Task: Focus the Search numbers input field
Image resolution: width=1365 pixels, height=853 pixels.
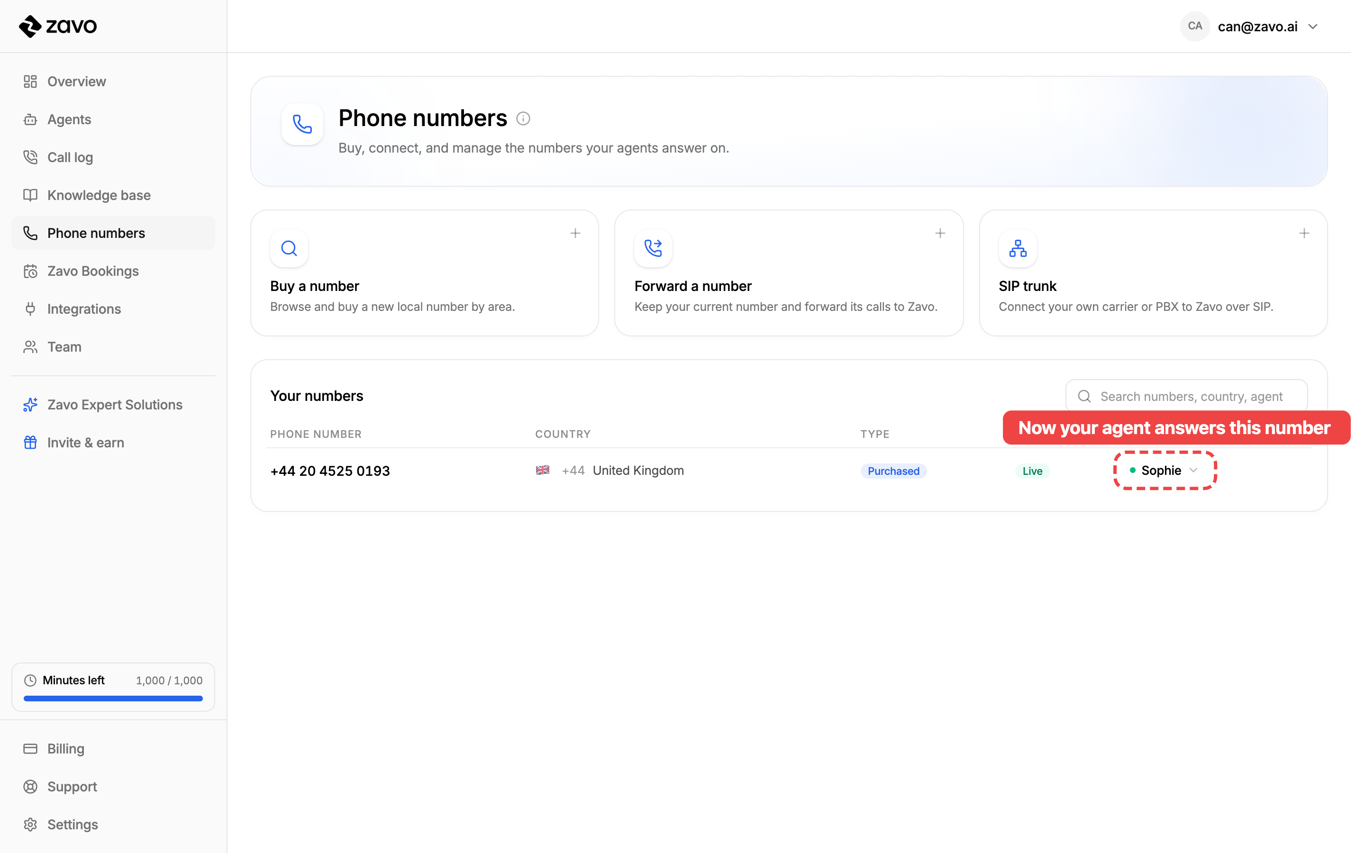Action: pyautogui.click(x=1187, y=396)
